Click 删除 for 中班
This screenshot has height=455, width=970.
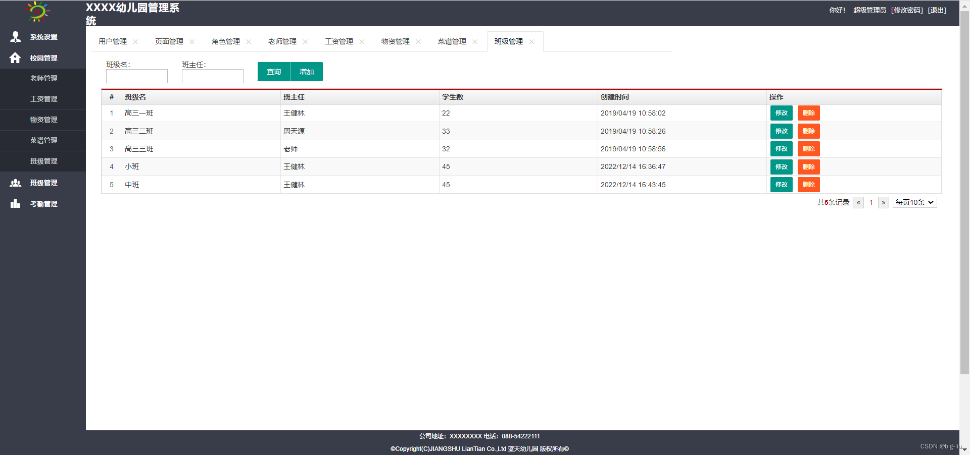(809, 185)
